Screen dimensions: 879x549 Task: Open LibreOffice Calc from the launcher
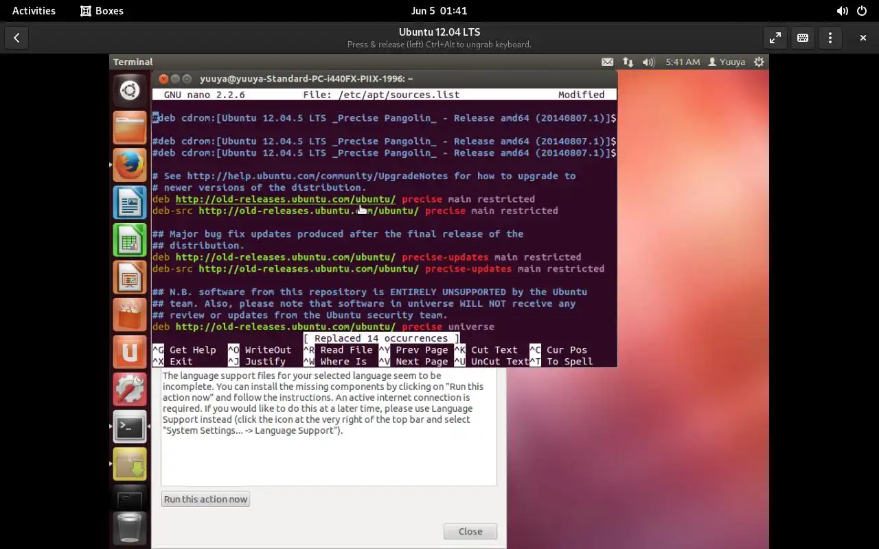coord(130,241)
